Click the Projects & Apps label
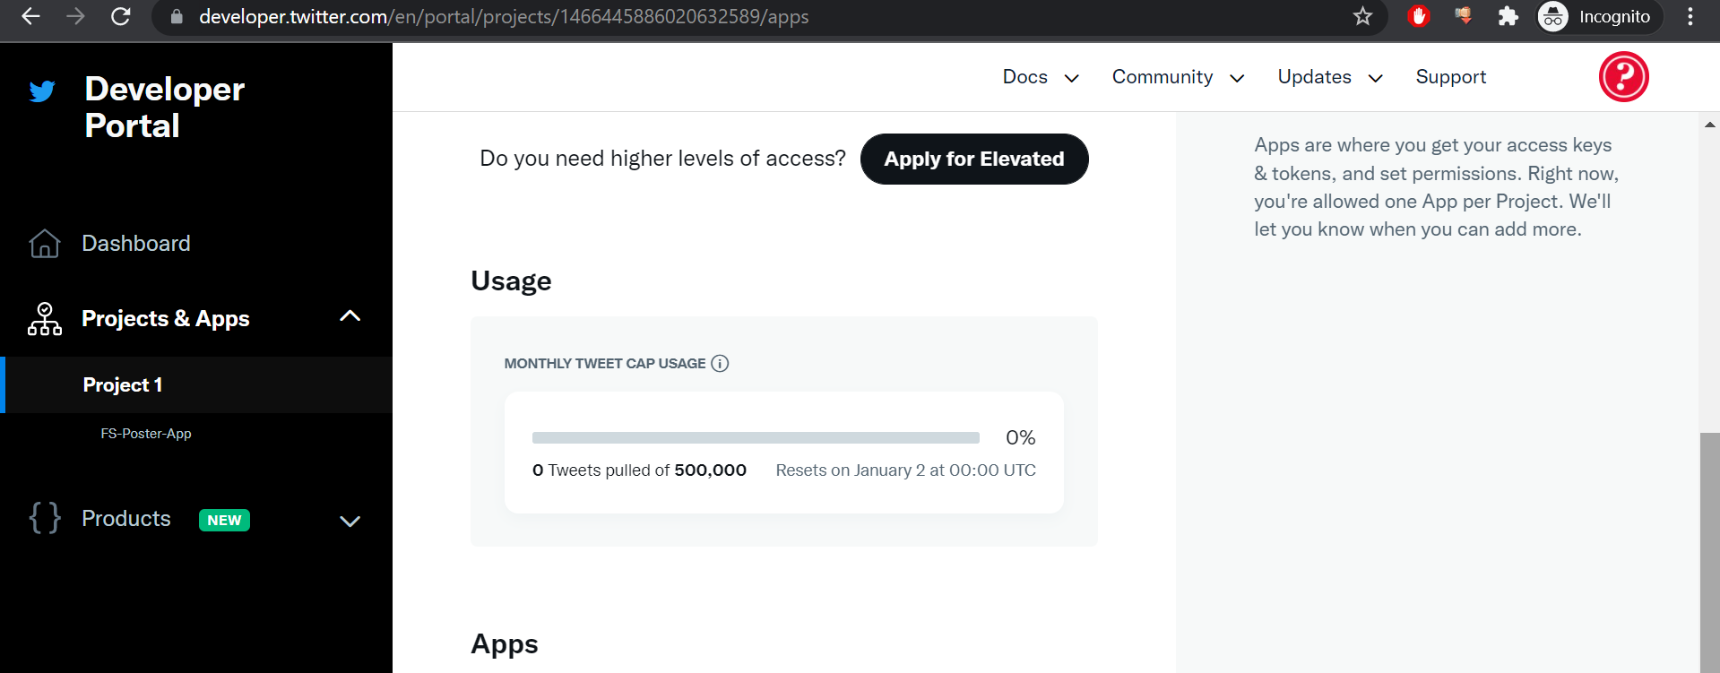The height and width of the screenshot is (673, 1720). tap(166, 318)
